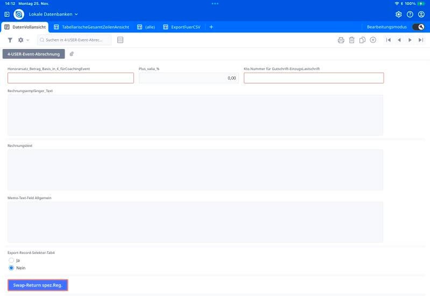Jump to the first record
The image size is (430, 296).
(x=389, y=40)
